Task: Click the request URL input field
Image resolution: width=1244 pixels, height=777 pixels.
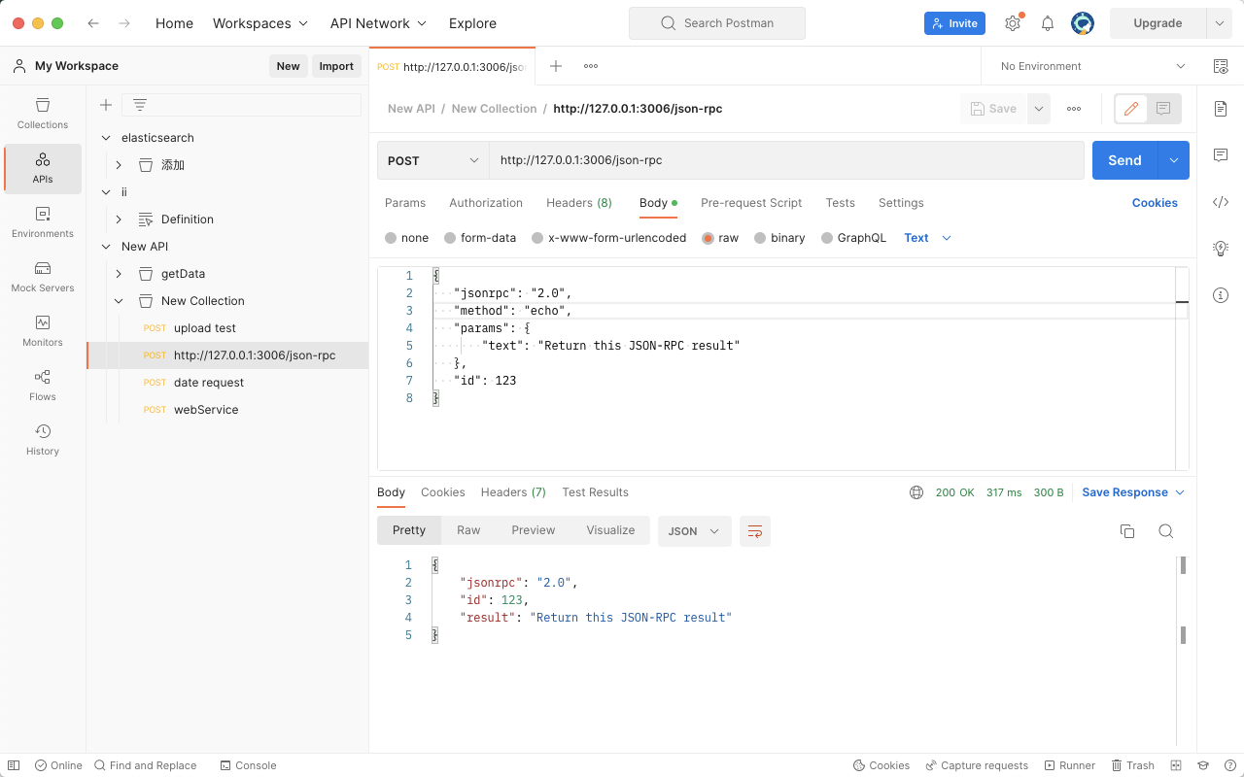Action: tap(785, 160)
